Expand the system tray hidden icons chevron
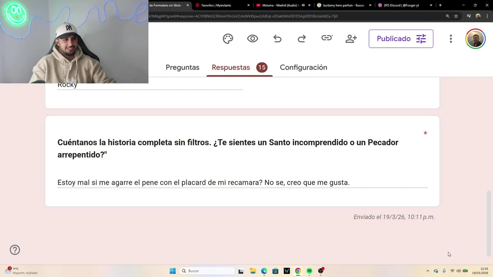 click(428, 271)
